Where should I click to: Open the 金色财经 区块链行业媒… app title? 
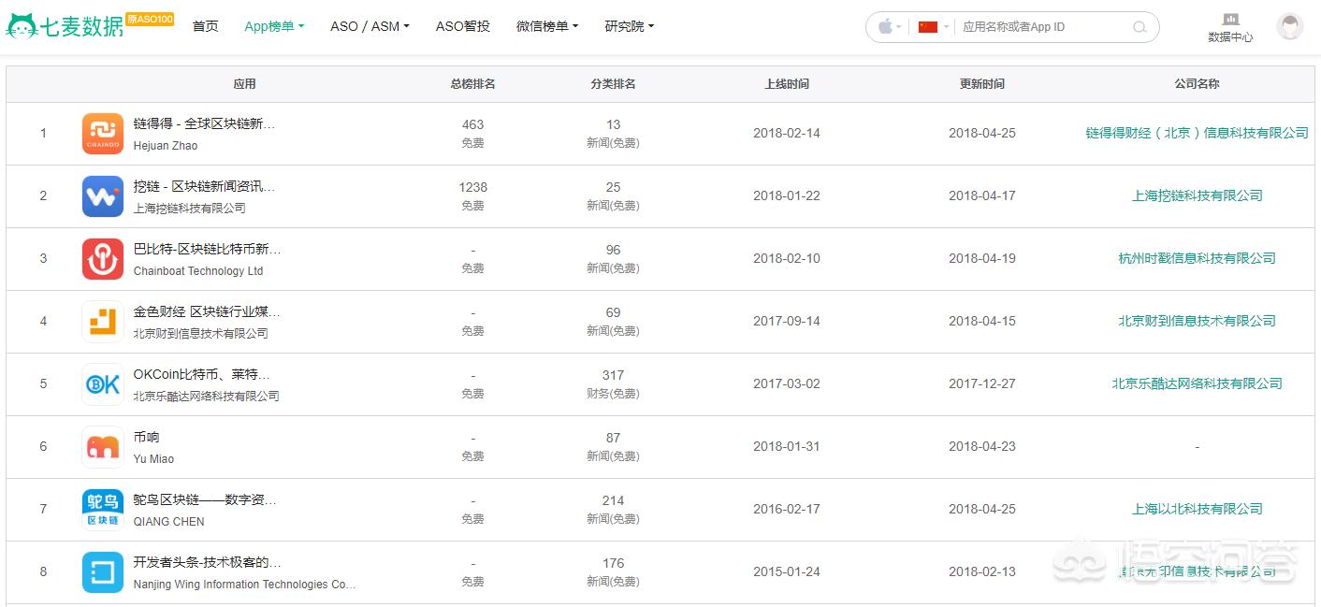[x=206, y=312]
